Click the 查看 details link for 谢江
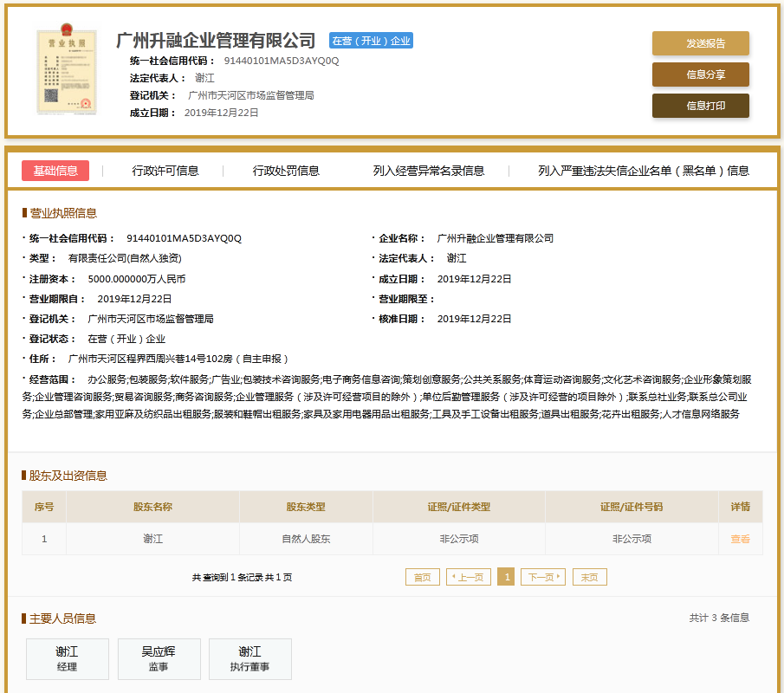 point(740,539)
